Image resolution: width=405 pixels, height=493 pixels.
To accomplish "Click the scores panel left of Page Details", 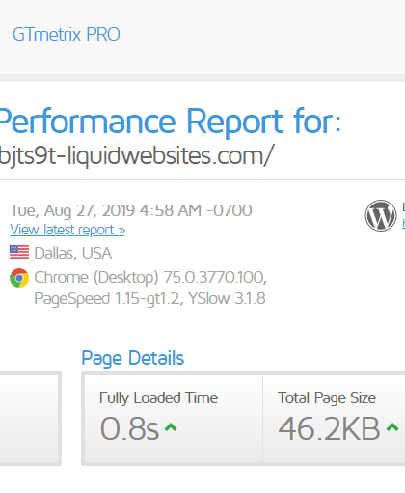I will [x=30, y=419].
